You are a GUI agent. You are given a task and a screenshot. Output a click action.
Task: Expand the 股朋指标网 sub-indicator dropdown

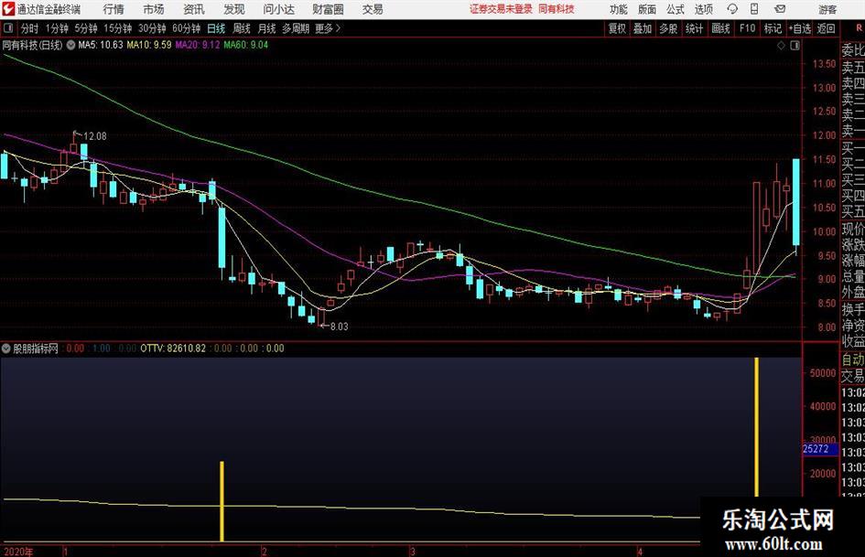tap(6, 348)
